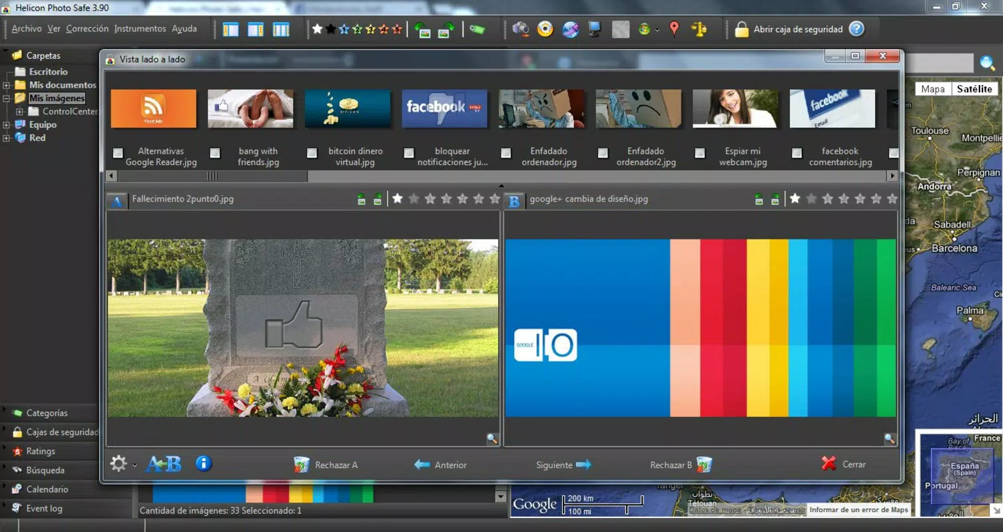Open the Ayuda menu

[x=184, y=29]
